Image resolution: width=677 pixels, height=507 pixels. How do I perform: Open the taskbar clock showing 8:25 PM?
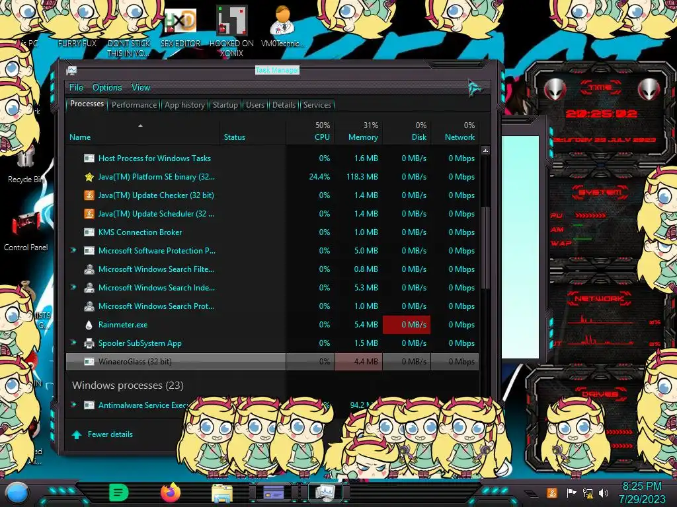(x=642, y=492)
